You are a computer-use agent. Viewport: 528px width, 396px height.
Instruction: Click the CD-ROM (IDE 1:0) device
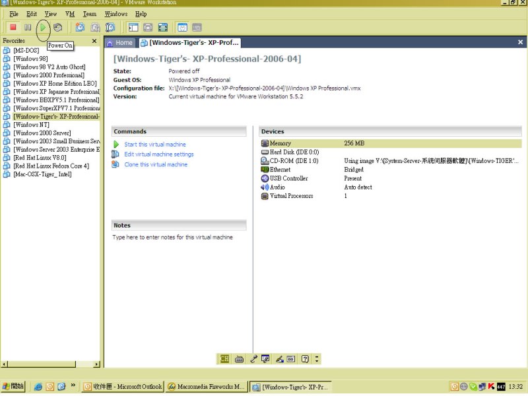(x=290, y=161)
